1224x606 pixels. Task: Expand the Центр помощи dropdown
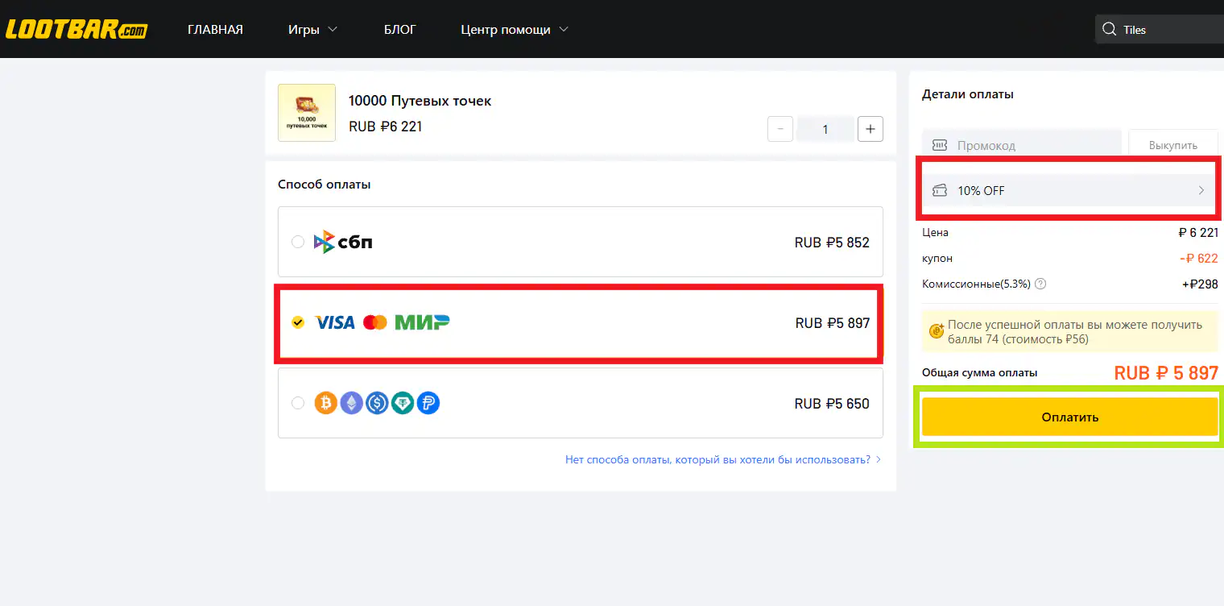(515, 30)
